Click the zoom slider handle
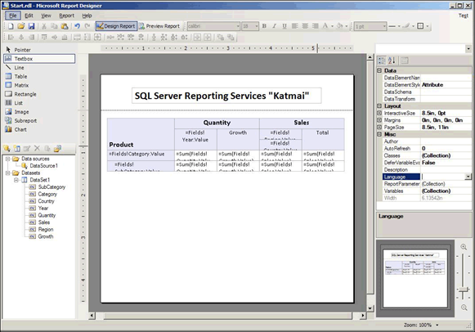Screen dimensions: 475x332 click(x=464, y=289)
